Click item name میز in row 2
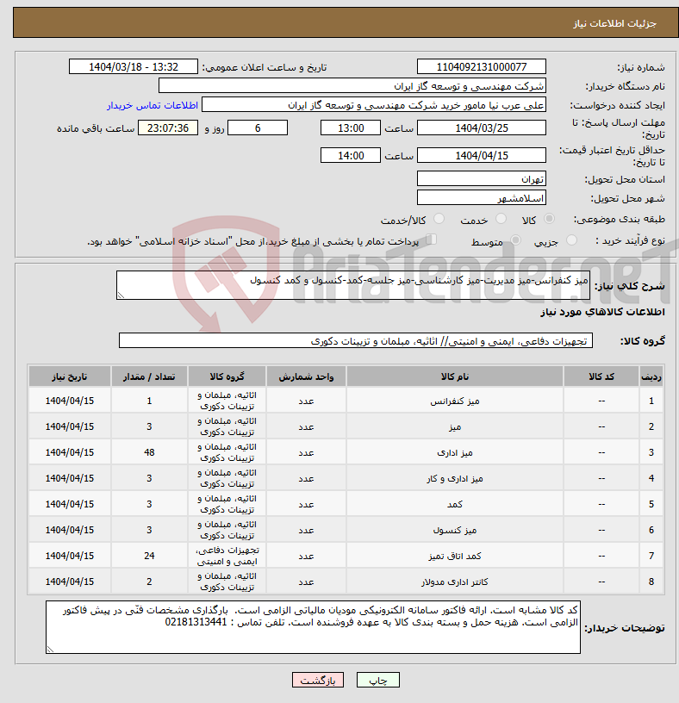 point(455,427)
